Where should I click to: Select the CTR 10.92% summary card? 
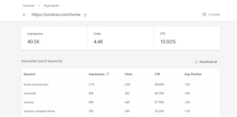(x=187, y=38)
